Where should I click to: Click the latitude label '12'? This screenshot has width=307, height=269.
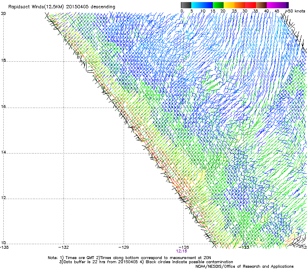[x=3, y=198]
